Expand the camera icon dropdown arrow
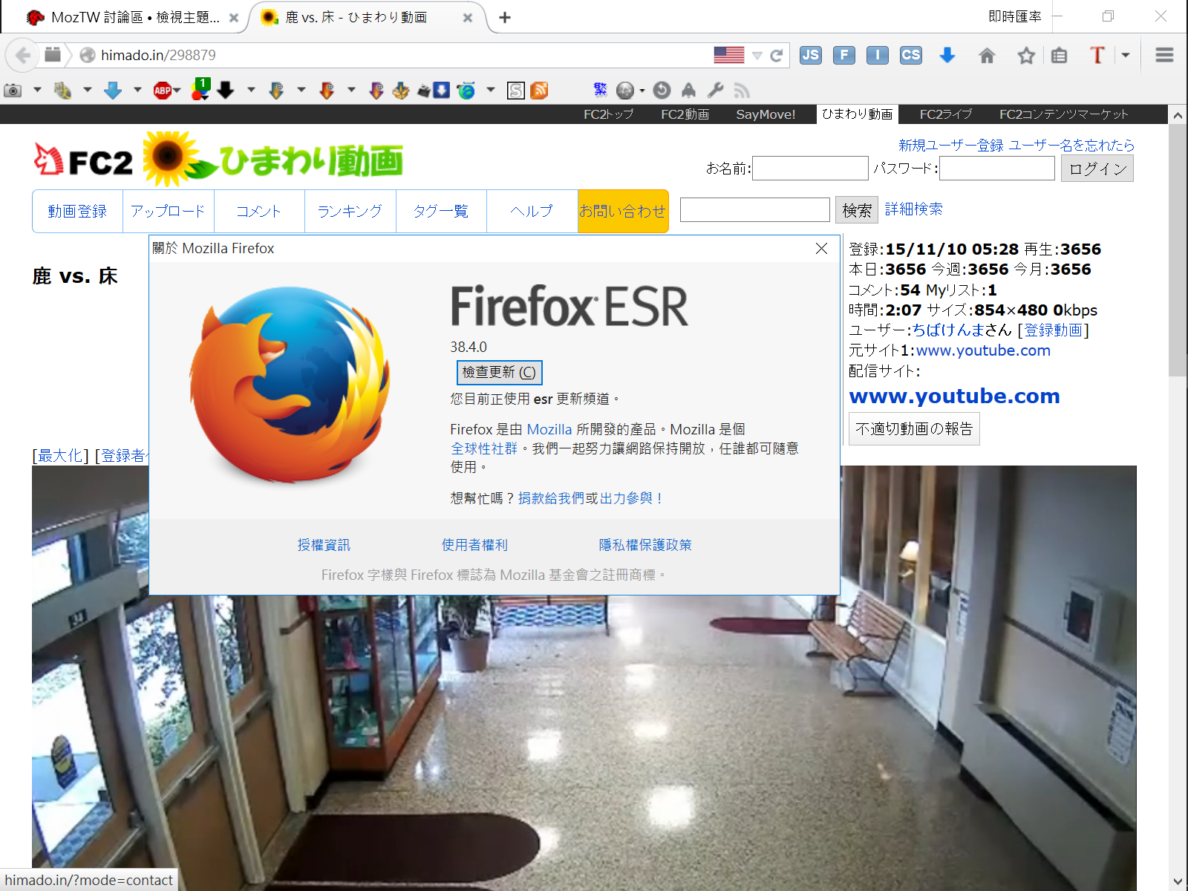1188x891 pixels. pos(37,91)
